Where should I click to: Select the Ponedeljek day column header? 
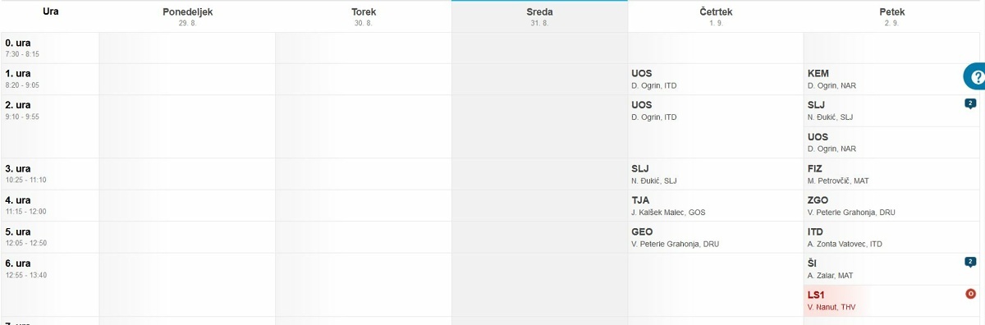tap(187, 16)
